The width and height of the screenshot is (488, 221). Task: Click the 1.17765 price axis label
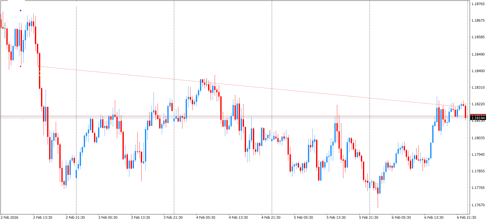click(x=478, y=188)
